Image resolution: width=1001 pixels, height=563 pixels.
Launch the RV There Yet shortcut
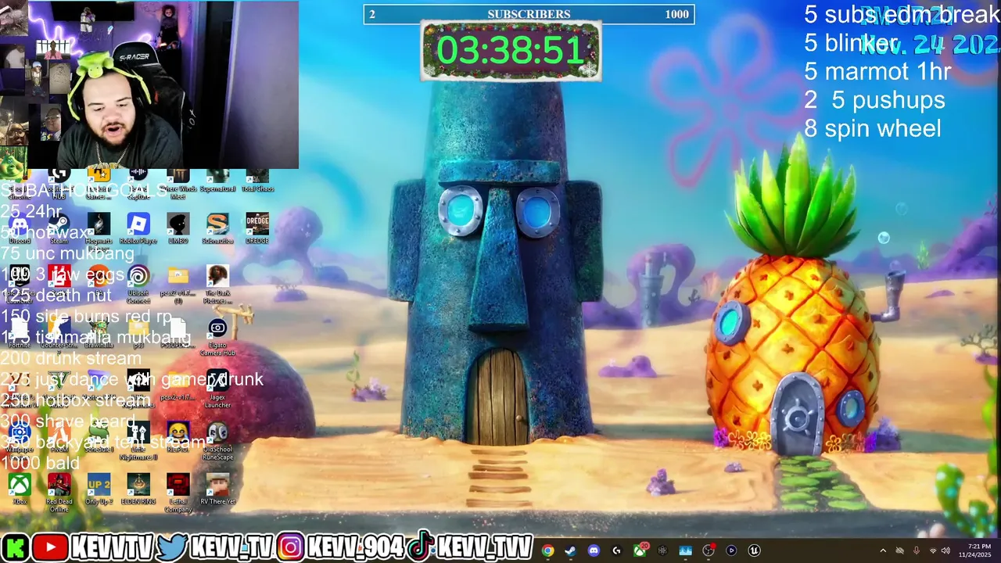click(217, 489)
